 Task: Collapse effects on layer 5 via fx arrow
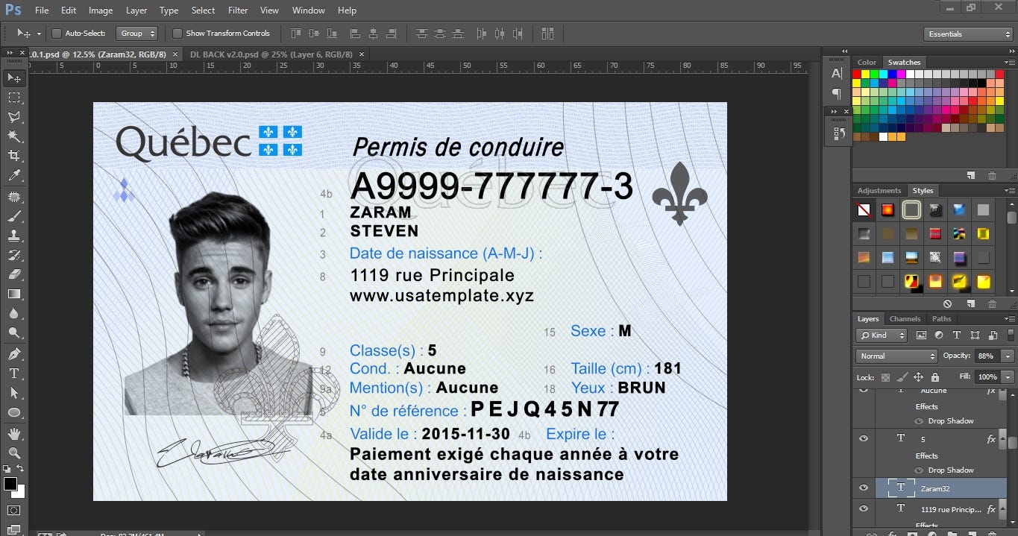(1002, 440)
